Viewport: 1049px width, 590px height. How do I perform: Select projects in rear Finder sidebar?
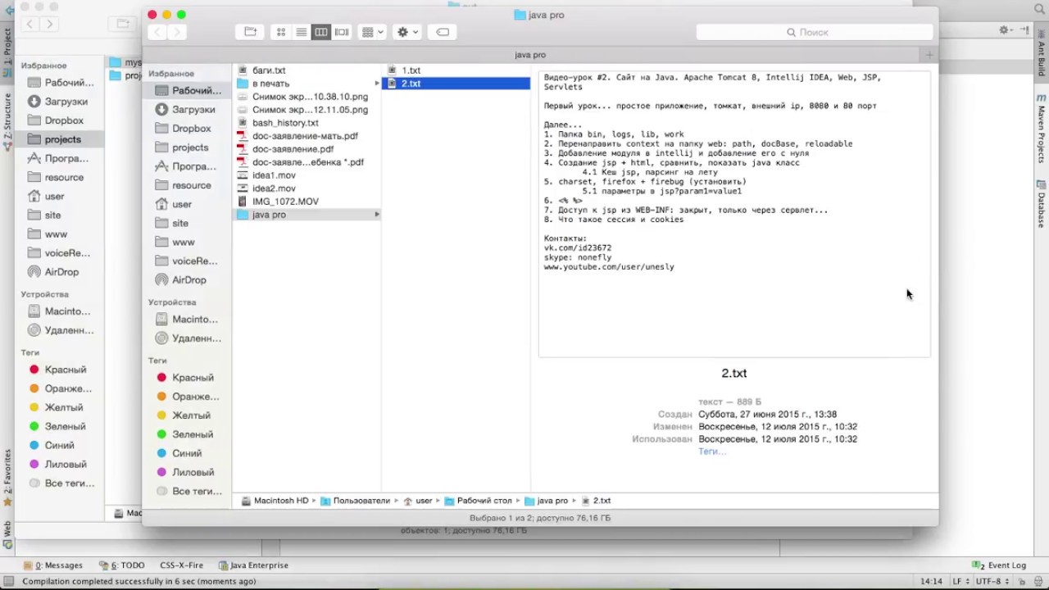tap(60, 139)
